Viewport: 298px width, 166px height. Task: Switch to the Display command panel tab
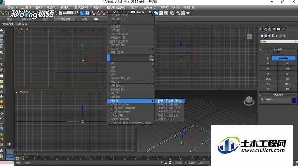pos(279,29)
